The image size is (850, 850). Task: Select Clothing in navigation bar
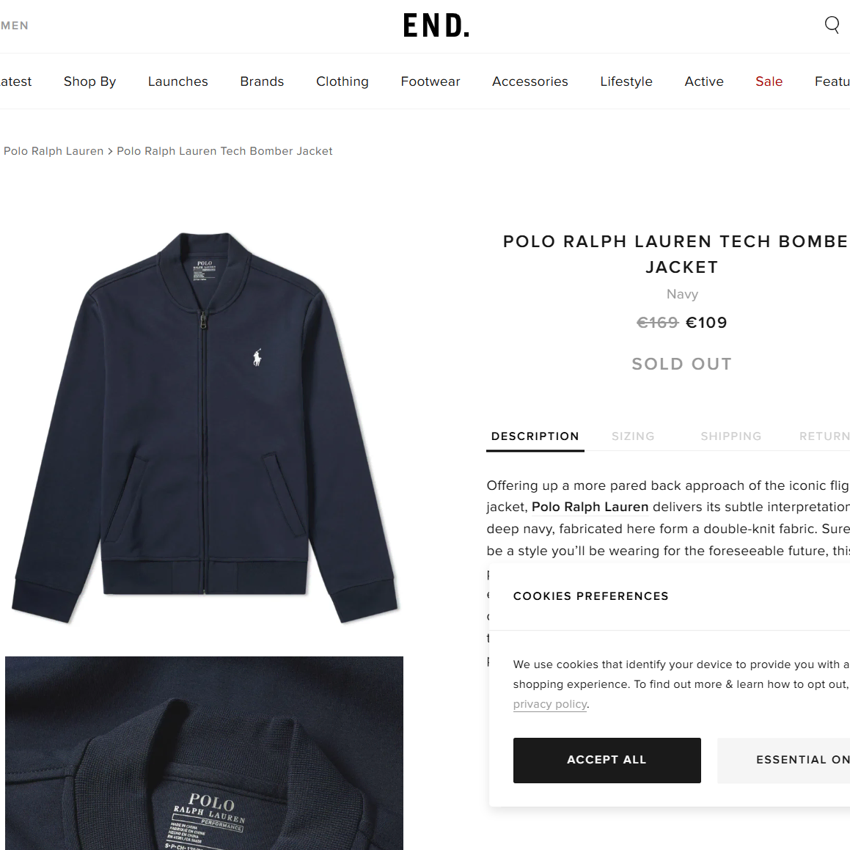click(x=342, y=81)
